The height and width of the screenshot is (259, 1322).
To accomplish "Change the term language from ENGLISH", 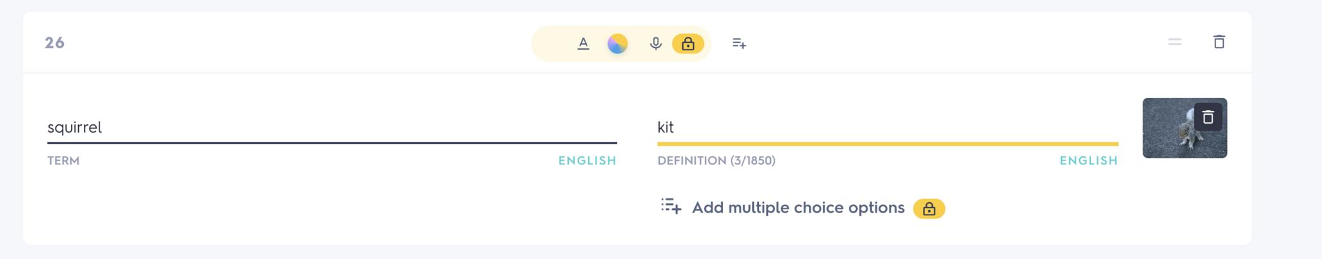I will click(587, 160).
